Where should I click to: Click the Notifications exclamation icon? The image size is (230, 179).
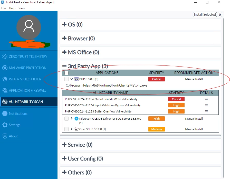[5, 114]
